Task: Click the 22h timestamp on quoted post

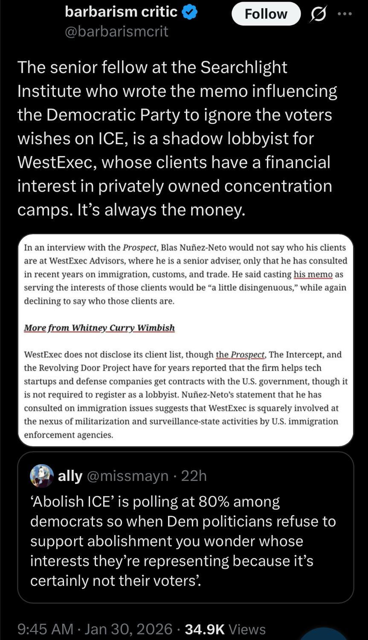Action: coord(194,476)
